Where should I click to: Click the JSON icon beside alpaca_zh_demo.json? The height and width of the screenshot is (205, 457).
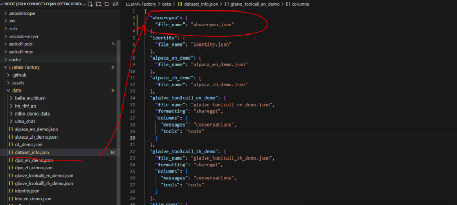pos(11,137)
